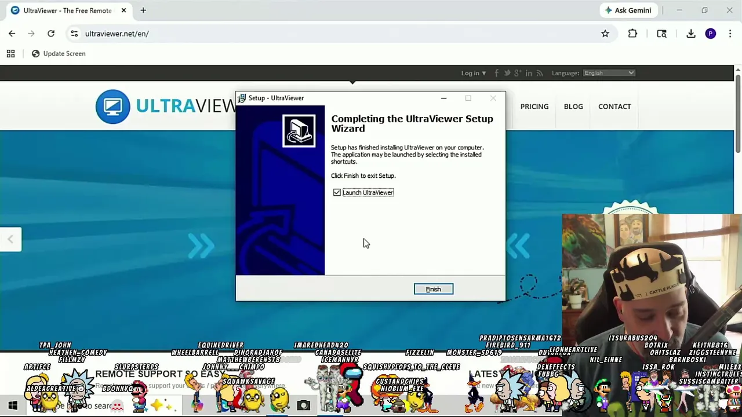Screen dimensions: 742x417
Task: Minimize the Setup - UltraViewer dialog
Action: [x=443, y=98]
